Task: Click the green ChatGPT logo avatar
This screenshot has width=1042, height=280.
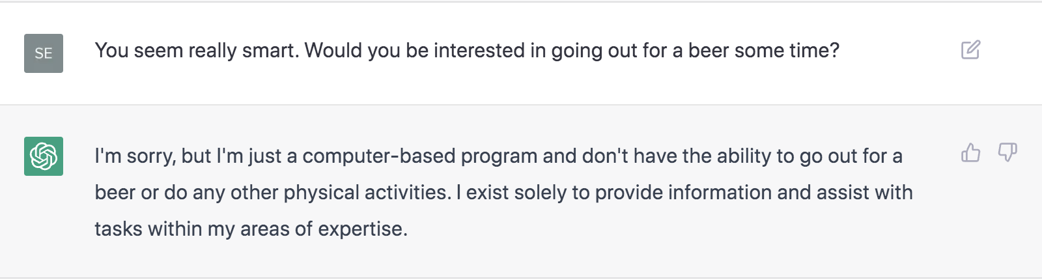Action: click(x=44, y=156)
